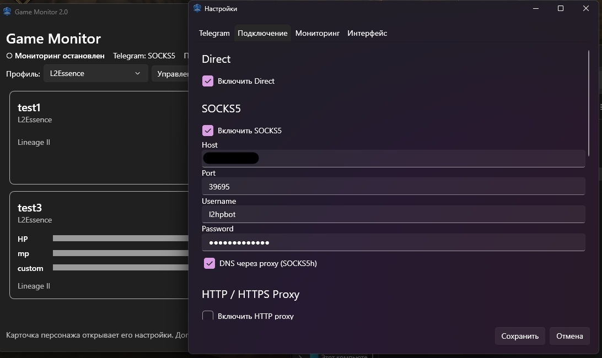Close the Настройки window
The width and height of the screenshot is (602, 358).
[586, 8]
